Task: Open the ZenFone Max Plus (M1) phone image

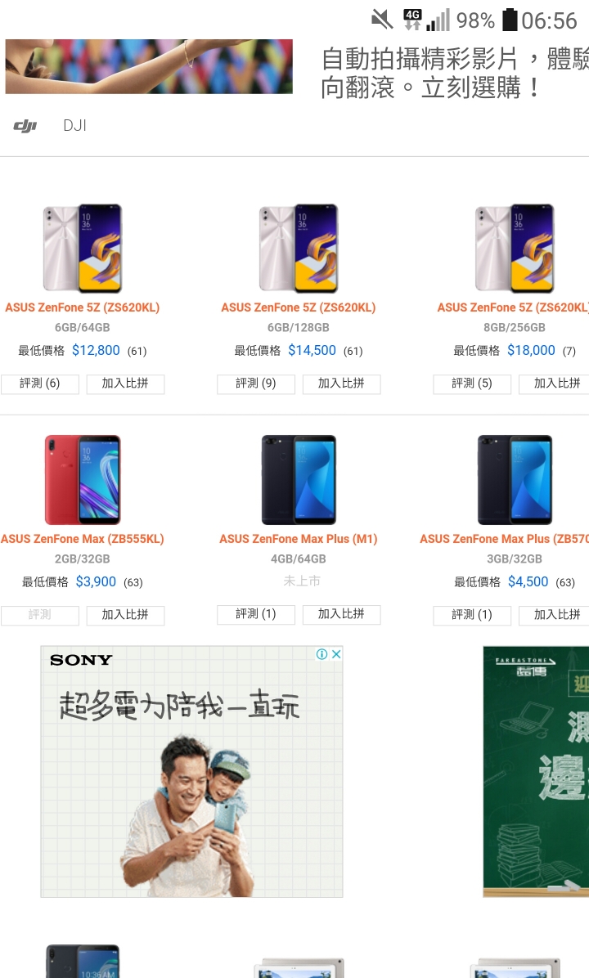Action: click(299, 480)
